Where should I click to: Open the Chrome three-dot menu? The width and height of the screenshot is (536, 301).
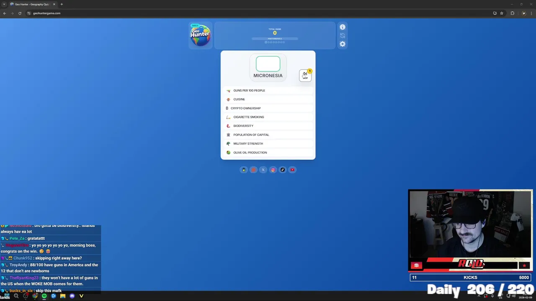[x=532, y=13]
